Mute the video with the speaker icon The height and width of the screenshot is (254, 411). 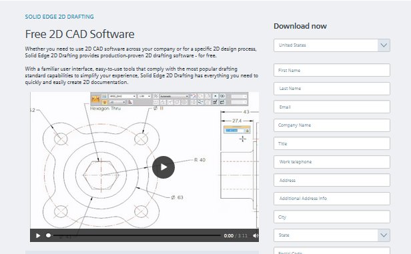click(256, 236)
